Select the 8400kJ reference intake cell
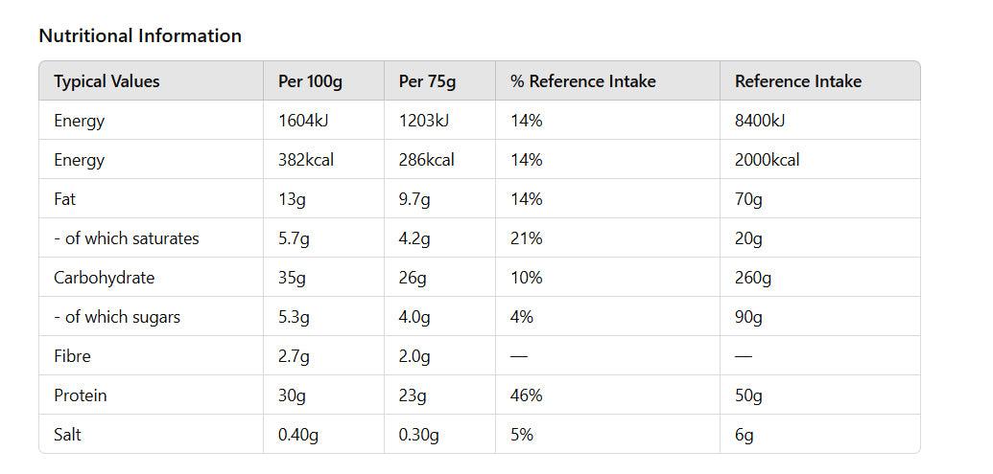The image size is (993, 474). tap(759, 120)
